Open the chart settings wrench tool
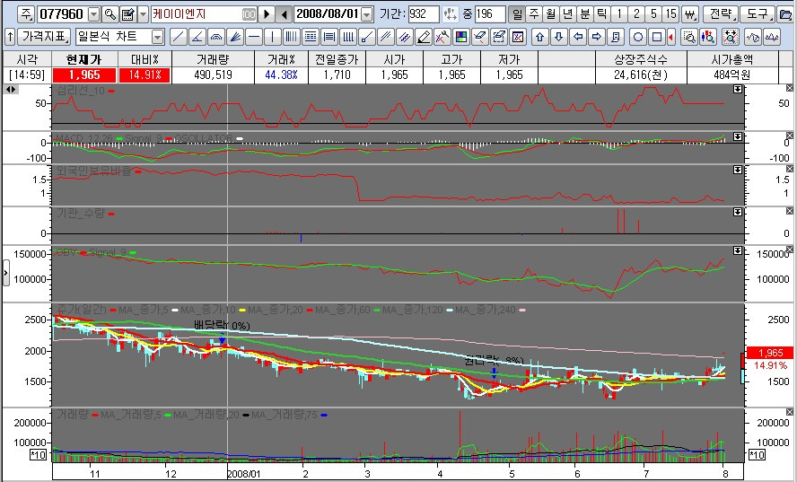The width and height of the screenshot is (797, 482). [x=442, y=37]
